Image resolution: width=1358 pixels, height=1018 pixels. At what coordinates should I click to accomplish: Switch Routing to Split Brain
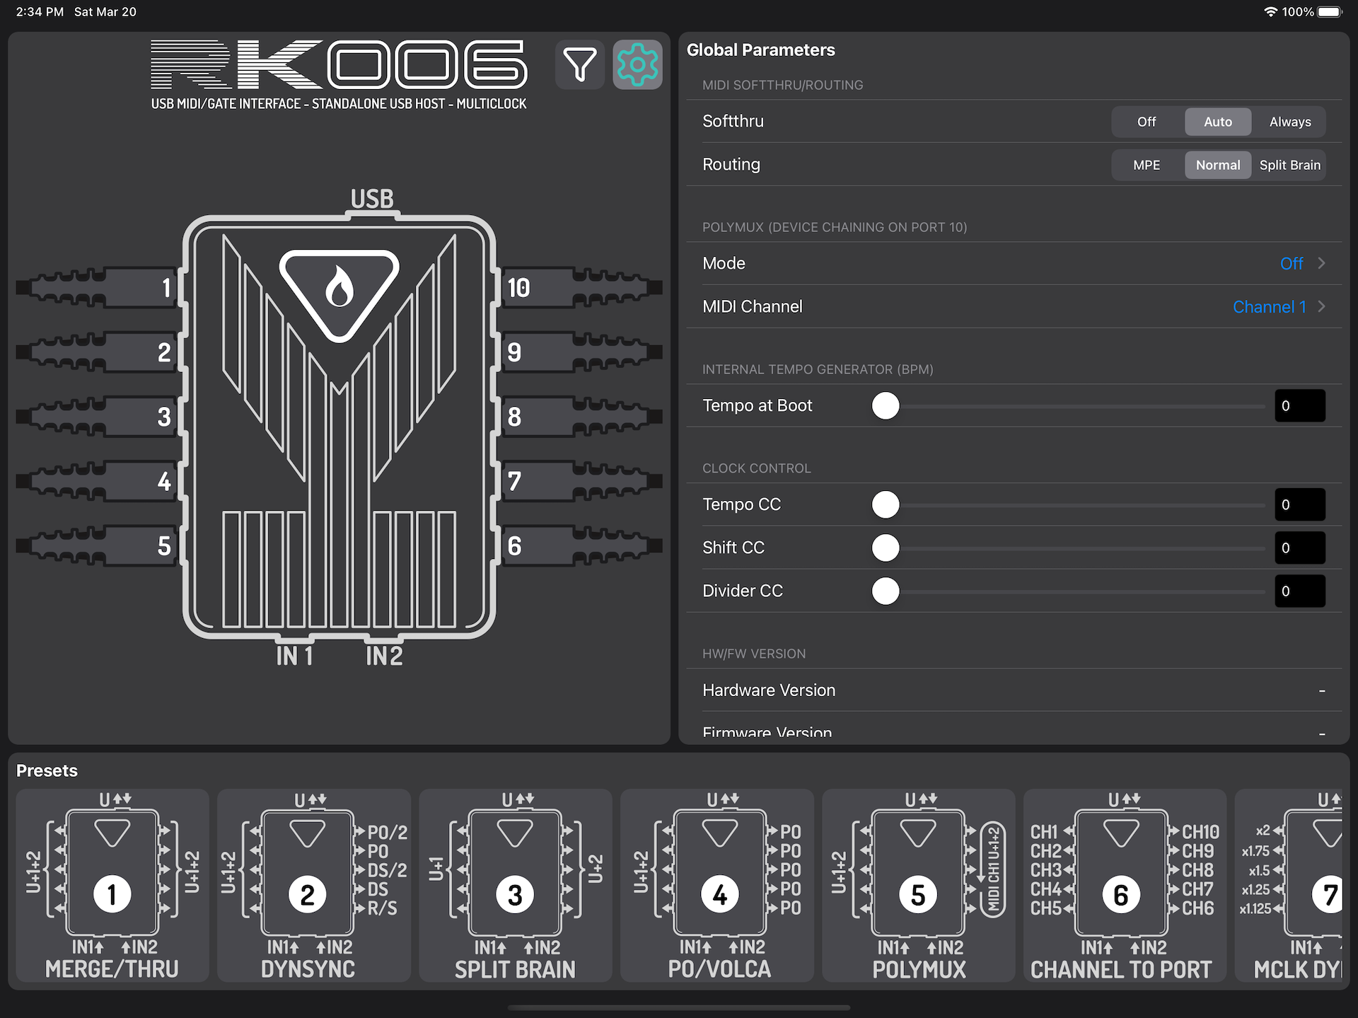(1289, 165)
